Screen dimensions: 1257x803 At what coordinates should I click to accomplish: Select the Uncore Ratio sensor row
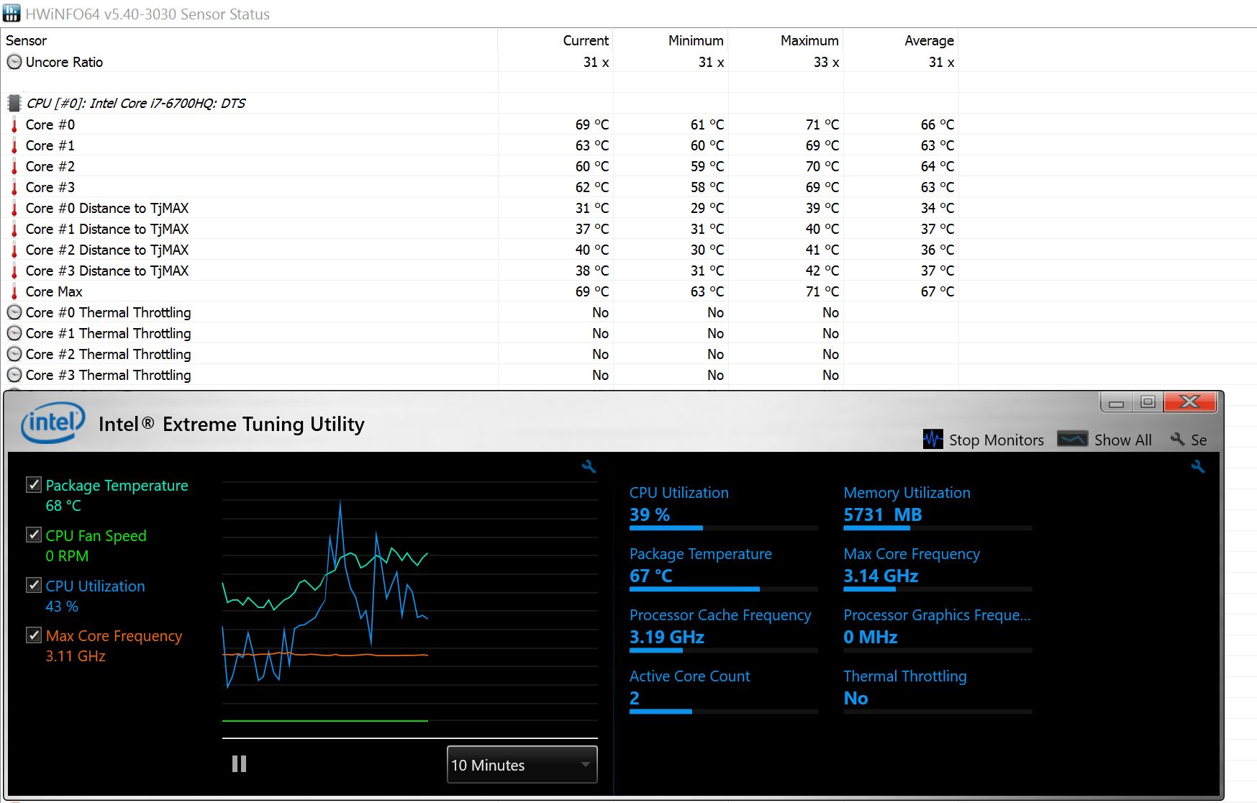[481, 62]
